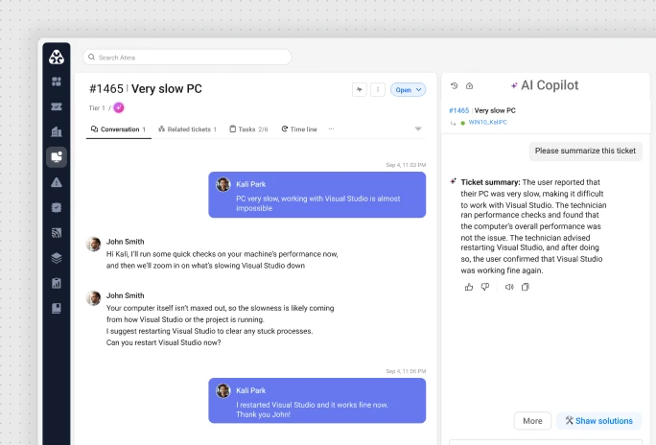Open the Open status dropdown
Image resolution: width=656 pixels, height=445 pixels.
408,89
